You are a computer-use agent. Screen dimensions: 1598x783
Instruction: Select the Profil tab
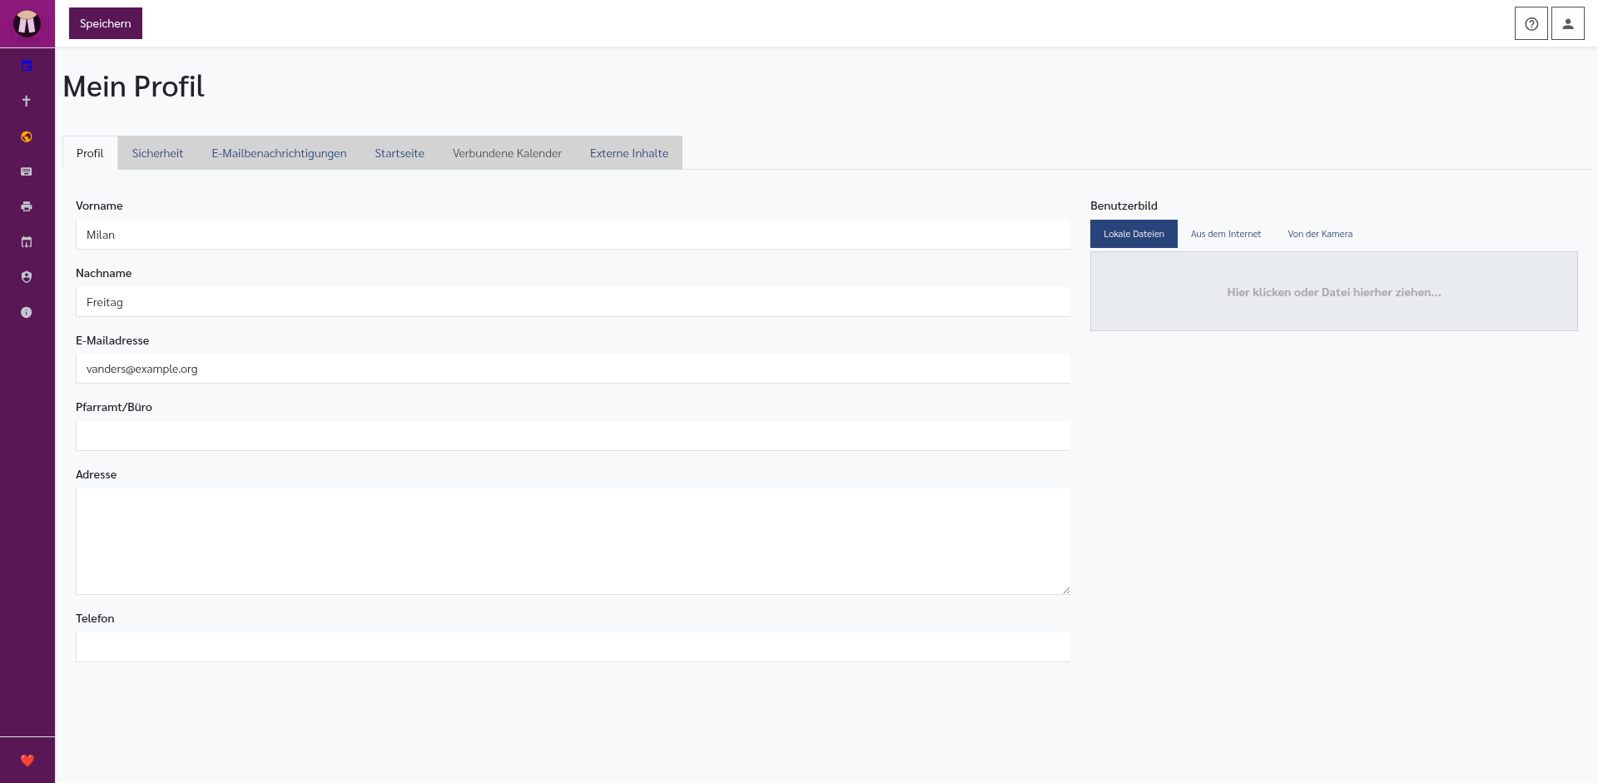[90, 153]
